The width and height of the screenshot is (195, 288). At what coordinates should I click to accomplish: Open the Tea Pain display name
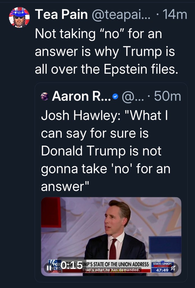pyautogui.click(x=61, y=14)
